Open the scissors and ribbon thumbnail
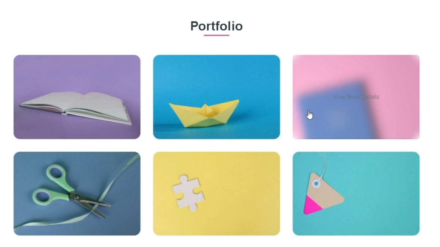Image resolution: width=440 pixels, height=247 pixels. coord(77,193)
